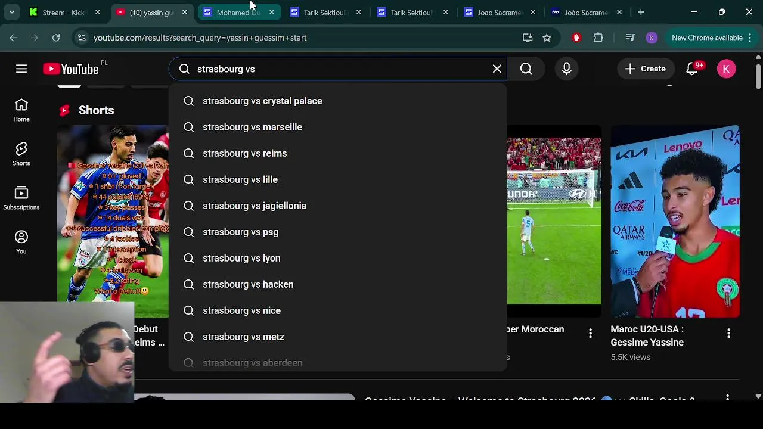763x429 pixels.
Task: Open the Chrome profile K avatar
Action: click(652, 38)
